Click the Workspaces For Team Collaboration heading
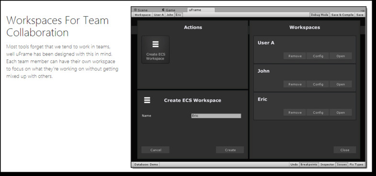The width and height of the screenshot is (376, 176). [x=57, y=26]
